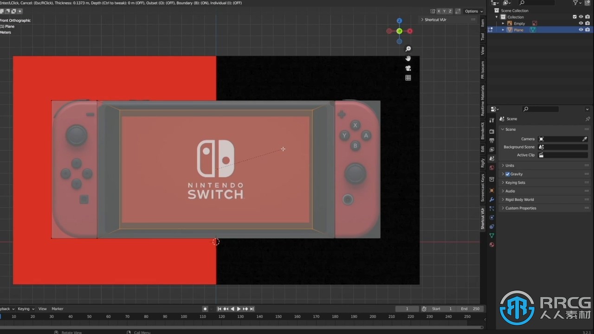The height and width of the screenshot is (334, 594).
Task: Hide the Collection with its eye icon
Action: 581,17
